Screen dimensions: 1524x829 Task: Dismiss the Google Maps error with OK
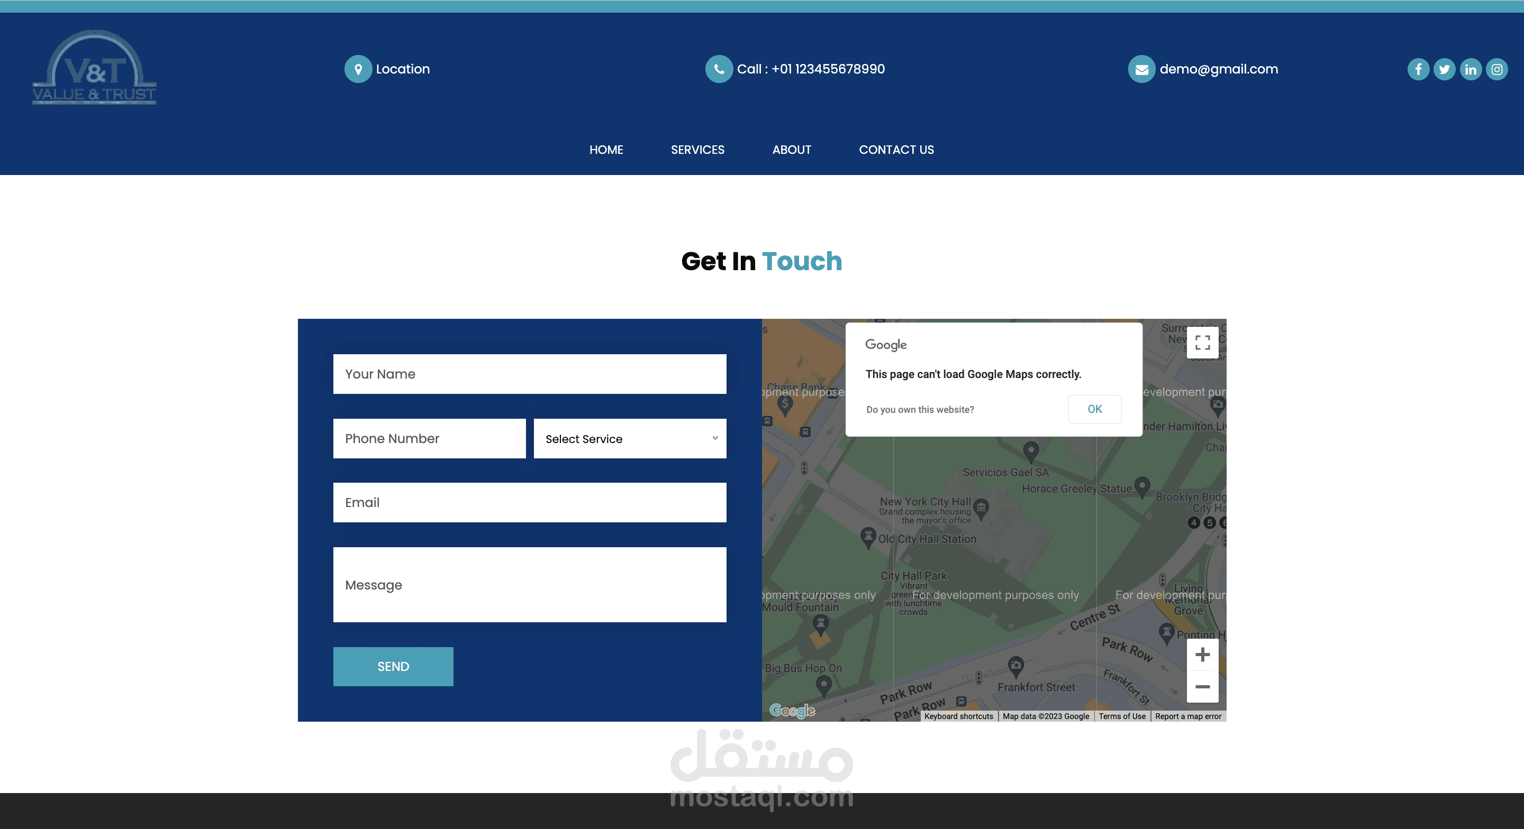(1094, 409)
